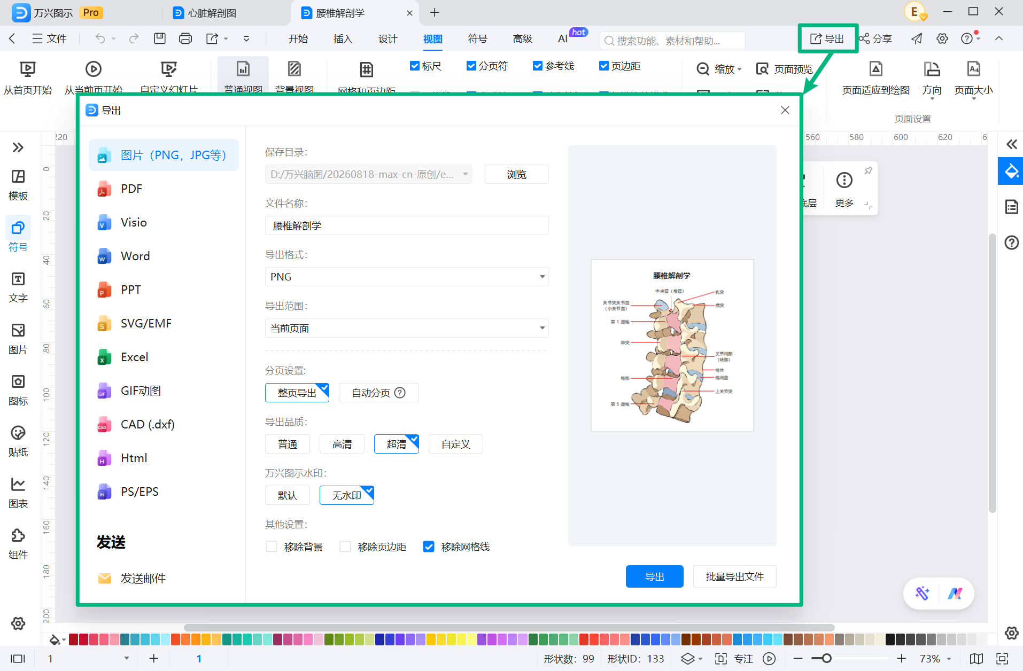The image size is (1023, 671).
Task: Open the Text (文字) sidebar panel
Action: tap(18, 287)
